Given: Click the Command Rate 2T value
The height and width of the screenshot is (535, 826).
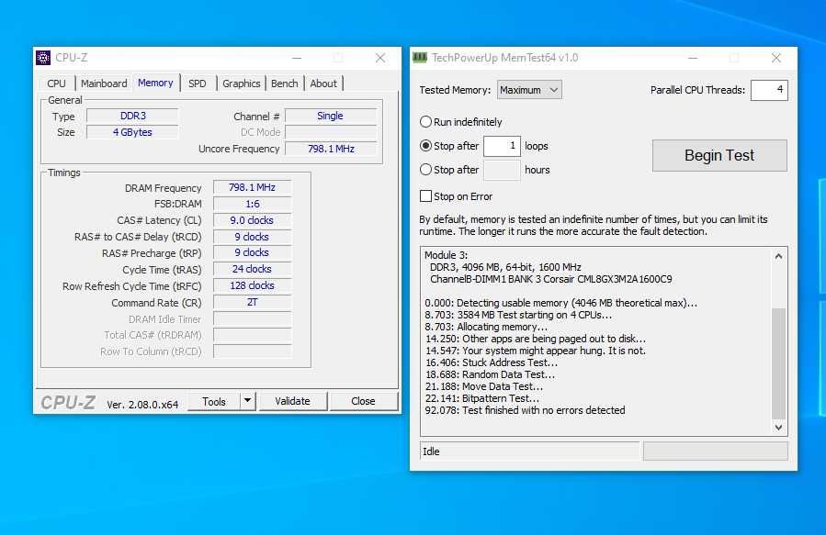Looking at the screenshot, I should point(252,302).
